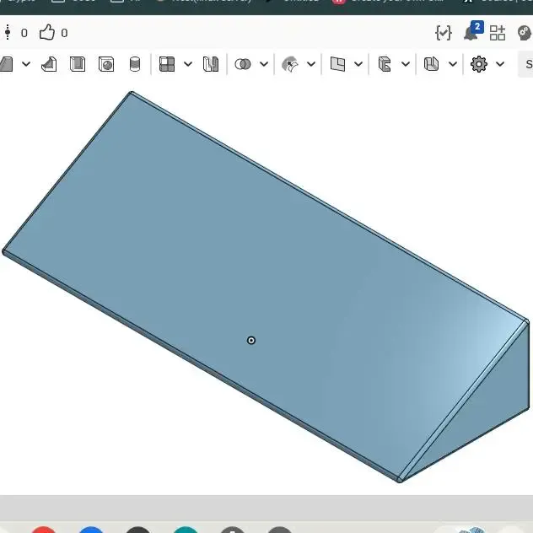The image size is (533, 533).
Task: Click the thumbs-up like icon
Action: [47, 33]
